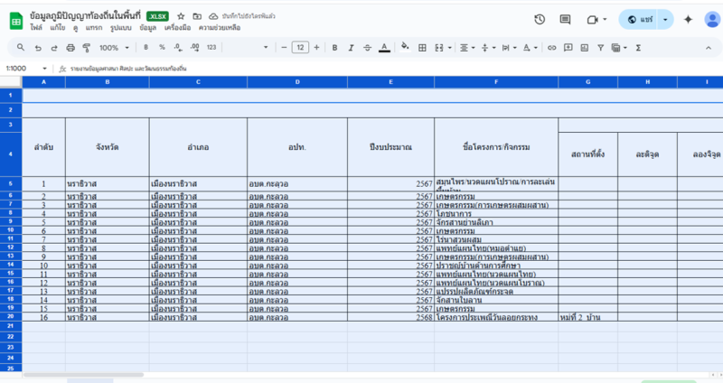Screen dimensions: 723x383
Task: Increase decimal places
Action: 194,48
